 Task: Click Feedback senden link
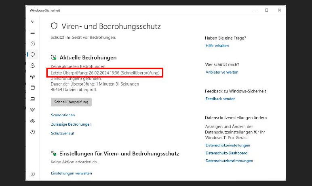[x=221, y=99]
